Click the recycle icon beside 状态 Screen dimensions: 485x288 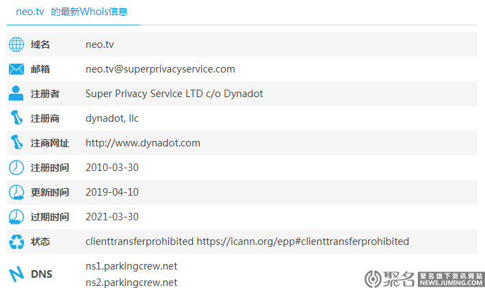click(x=16, y=241)
